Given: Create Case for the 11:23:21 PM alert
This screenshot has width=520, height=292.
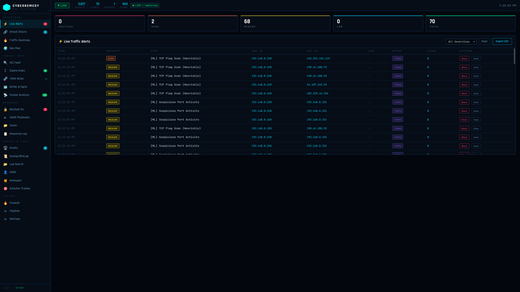Looking at the screenshot, I should [x=476, y=76].
